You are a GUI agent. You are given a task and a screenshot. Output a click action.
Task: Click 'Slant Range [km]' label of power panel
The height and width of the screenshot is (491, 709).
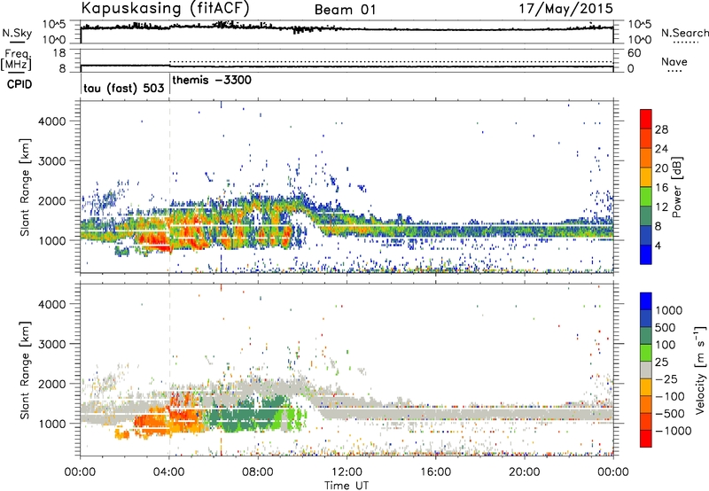tap(25, 187)
